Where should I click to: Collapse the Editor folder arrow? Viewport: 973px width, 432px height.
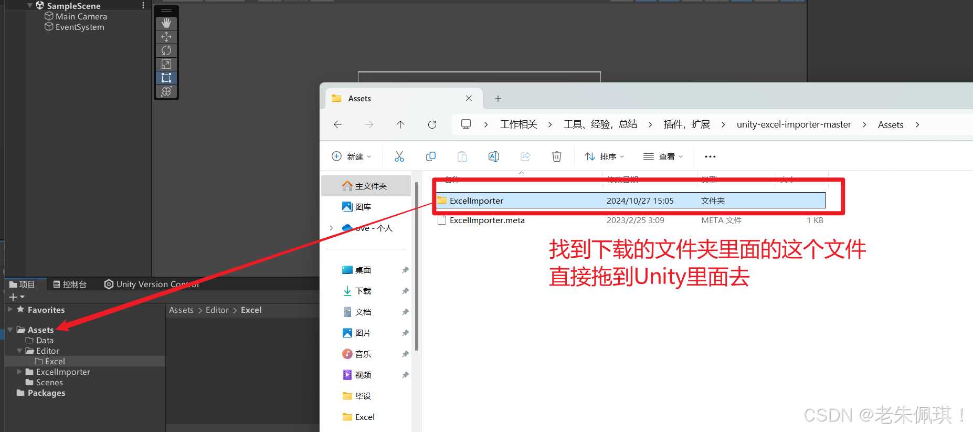click(19, 351)
